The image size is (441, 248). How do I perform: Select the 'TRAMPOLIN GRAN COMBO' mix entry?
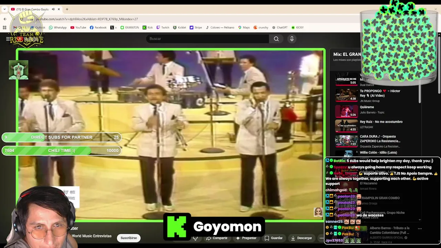(380, 198)
